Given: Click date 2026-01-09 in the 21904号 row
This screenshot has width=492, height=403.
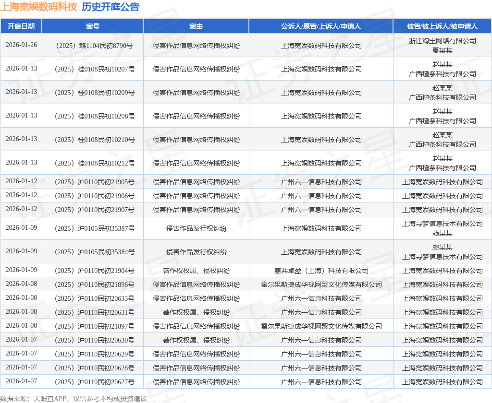Looking at the screenshot, I should pyautogui.click(x=21, y=270).
